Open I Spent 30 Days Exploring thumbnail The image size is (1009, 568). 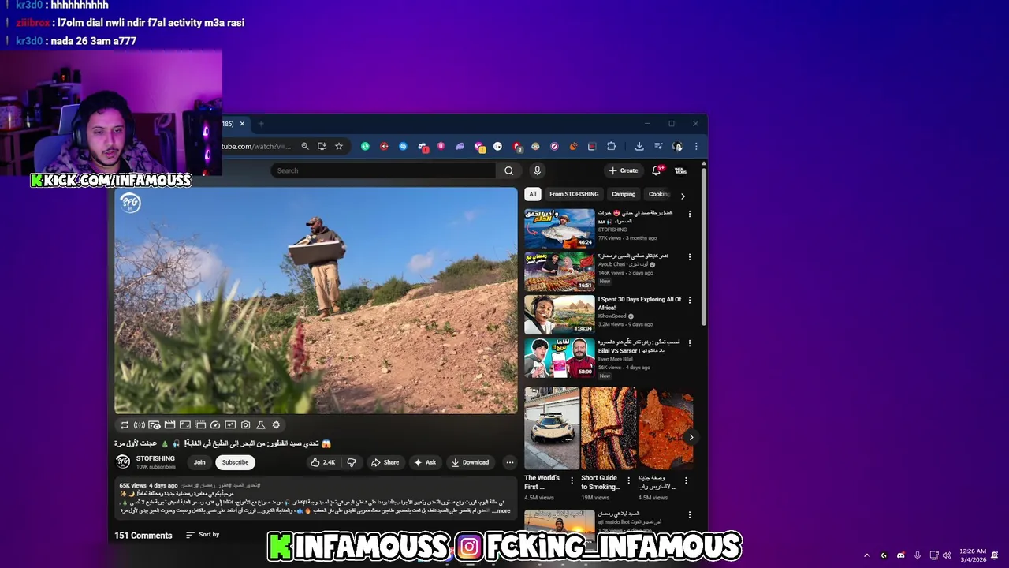pyautogui.click(x=560, y=315)
